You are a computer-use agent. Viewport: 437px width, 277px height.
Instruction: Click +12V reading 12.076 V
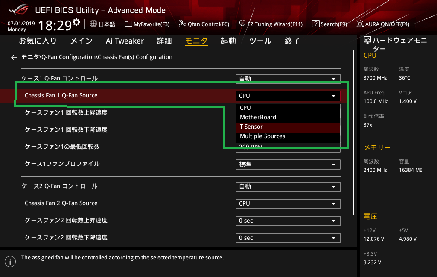pyautogui.click(x=374, y=239)
